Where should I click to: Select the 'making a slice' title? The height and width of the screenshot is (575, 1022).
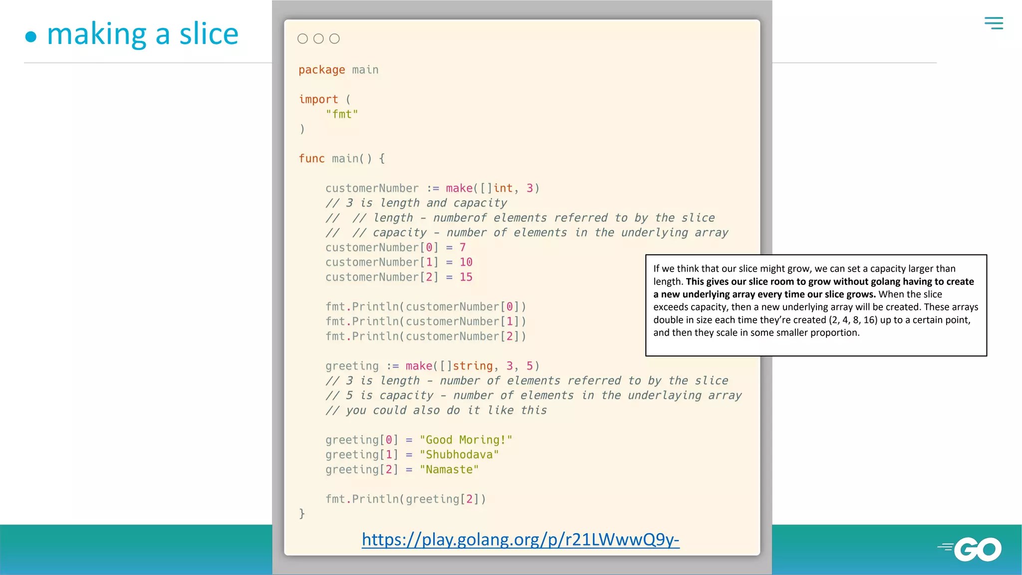142,34
